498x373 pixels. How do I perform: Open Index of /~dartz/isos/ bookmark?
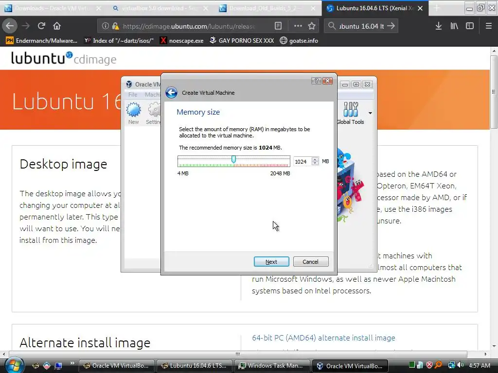119,41
